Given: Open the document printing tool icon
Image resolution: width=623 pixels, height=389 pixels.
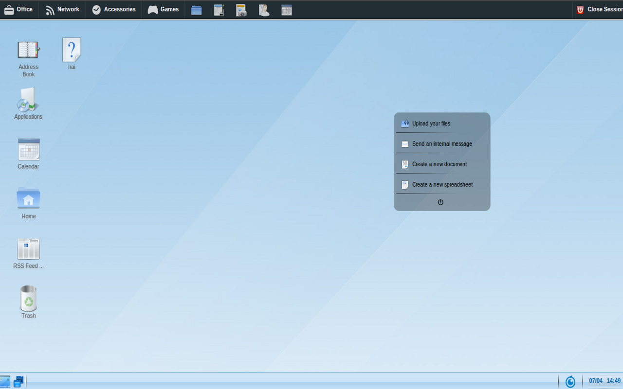Looking at the screenshot, I should point(219,10).
